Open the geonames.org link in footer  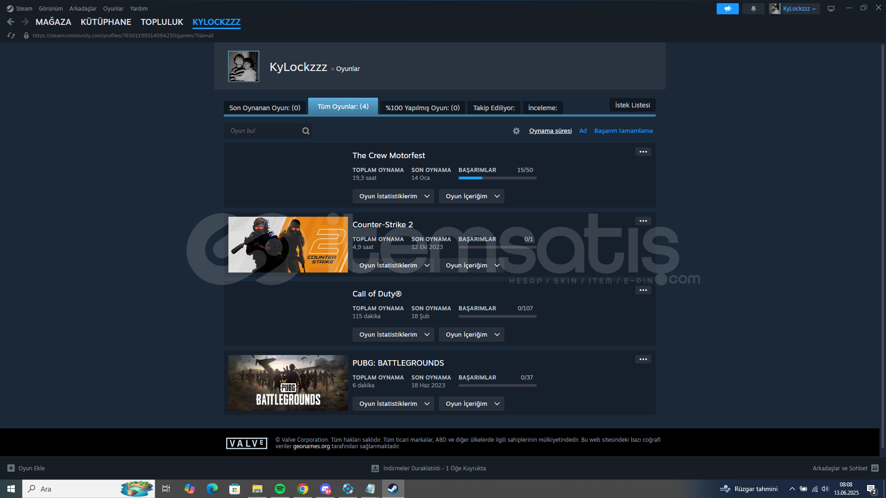311,446
